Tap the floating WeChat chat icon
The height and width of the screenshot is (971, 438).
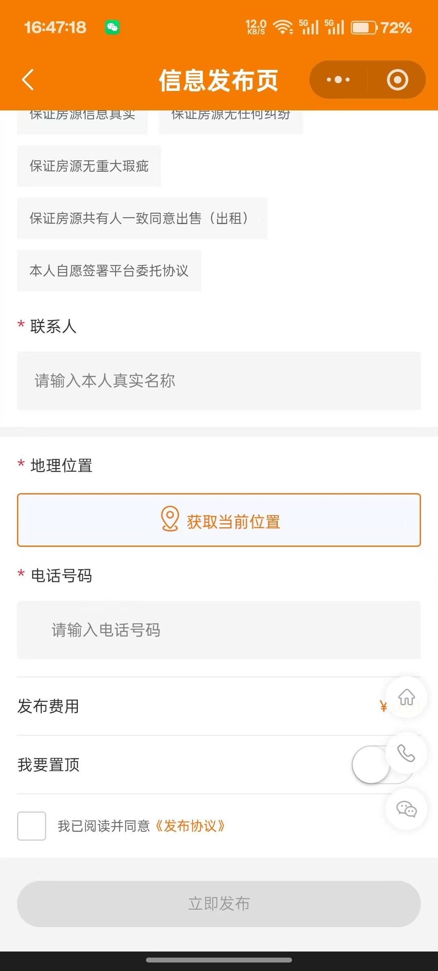pyautogui.click(x=406, y=809)
